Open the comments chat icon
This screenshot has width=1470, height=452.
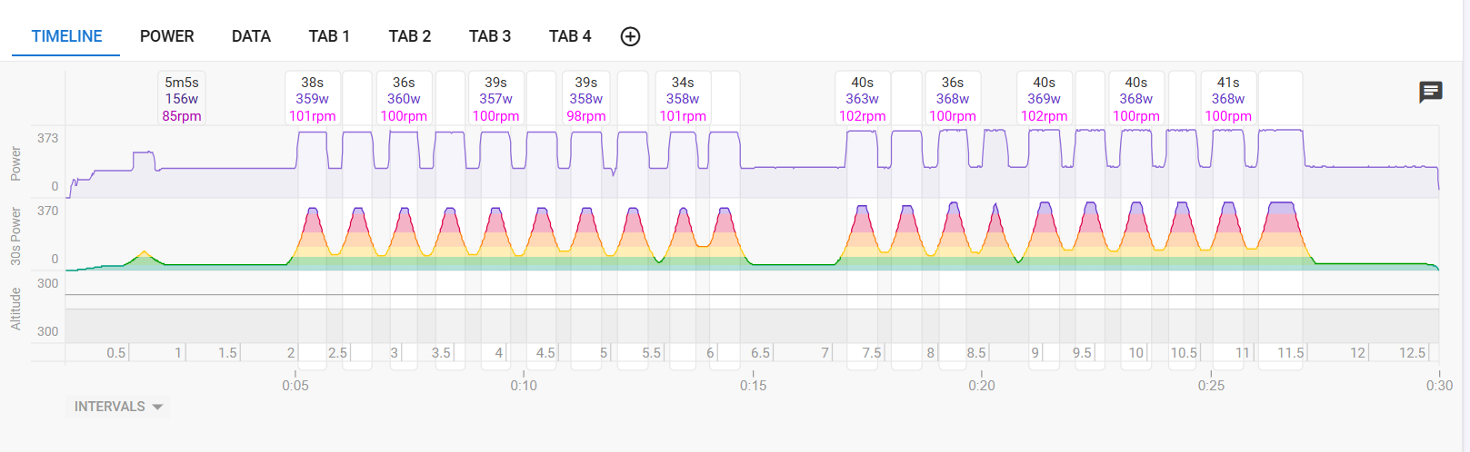[x=1431, y=92]
